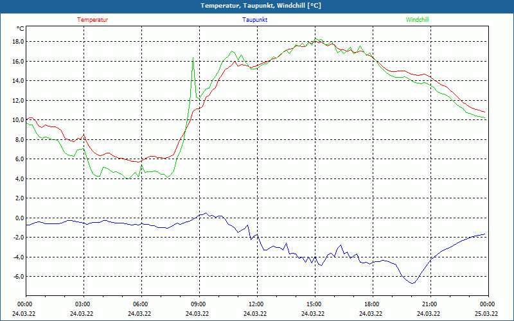Click the green Windchill legend label
This screenshot has width=514, height=321.
pyautogui.click(x=417, y=20)
